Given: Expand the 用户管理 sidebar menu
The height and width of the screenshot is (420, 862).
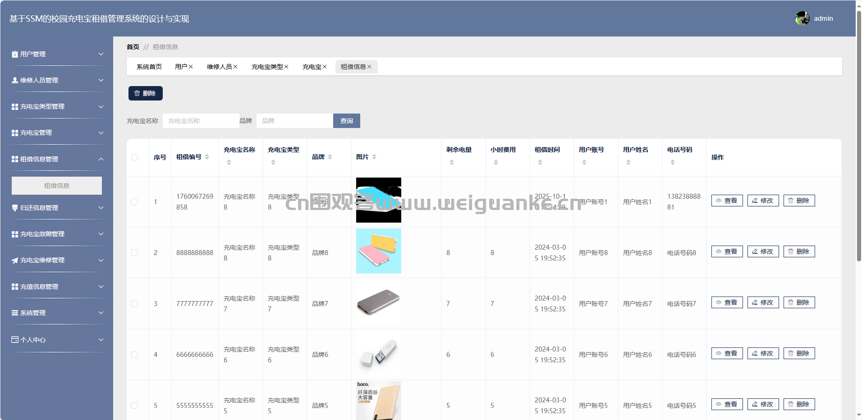Looking at the screenshot, I should tap(57, 54).
